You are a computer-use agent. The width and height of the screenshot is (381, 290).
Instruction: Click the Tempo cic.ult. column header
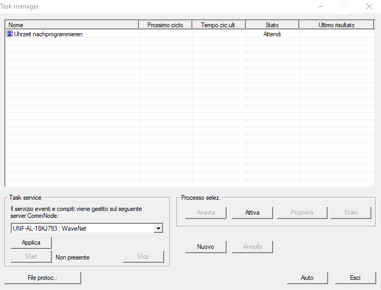219,25
